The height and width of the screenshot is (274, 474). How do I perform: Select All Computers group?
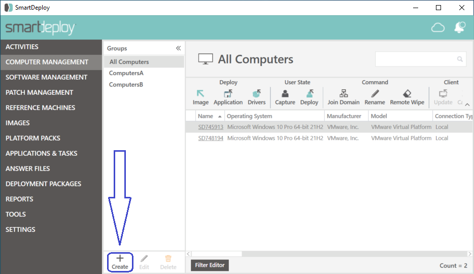144,61
